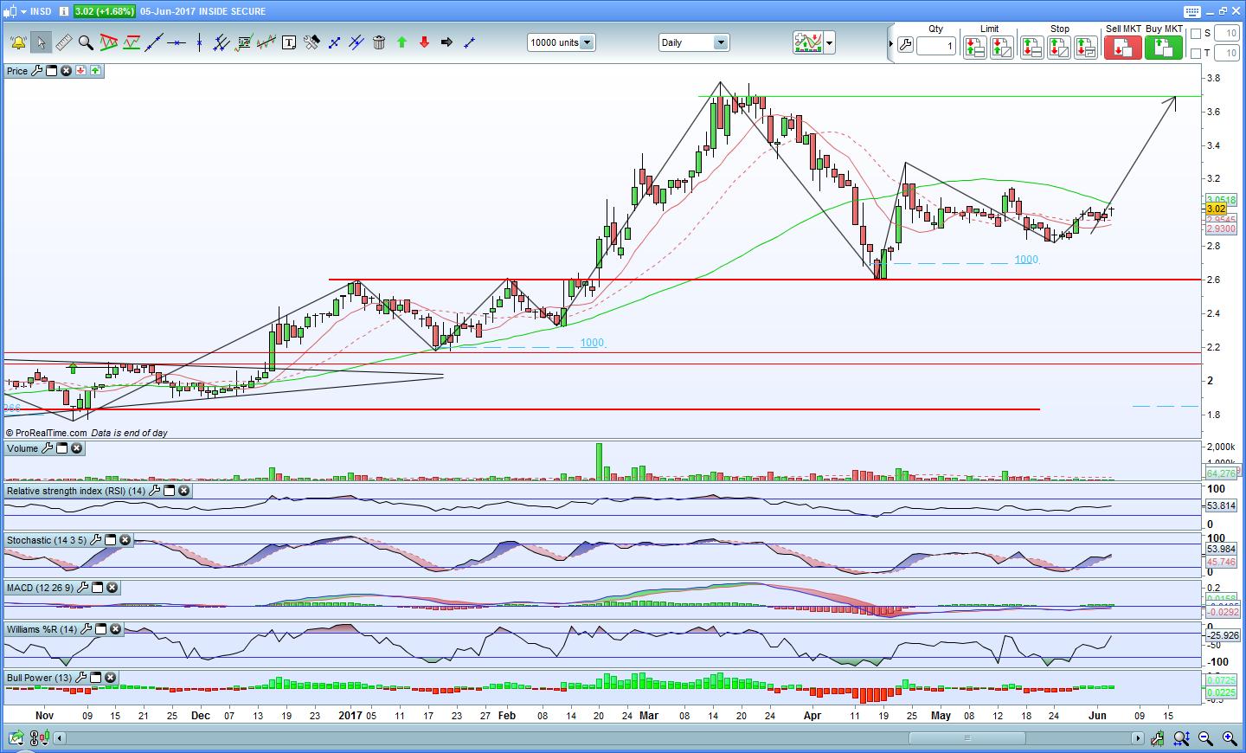Select the arrow cursor tool
This screenshot has height=753, width=1246.
[x=41, y=42]
